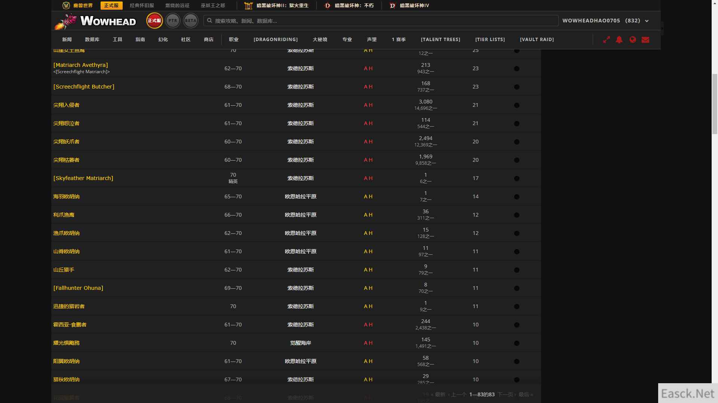
Task: Select the 巫妖王之怒 tab
Action: (x=213, y=6)
